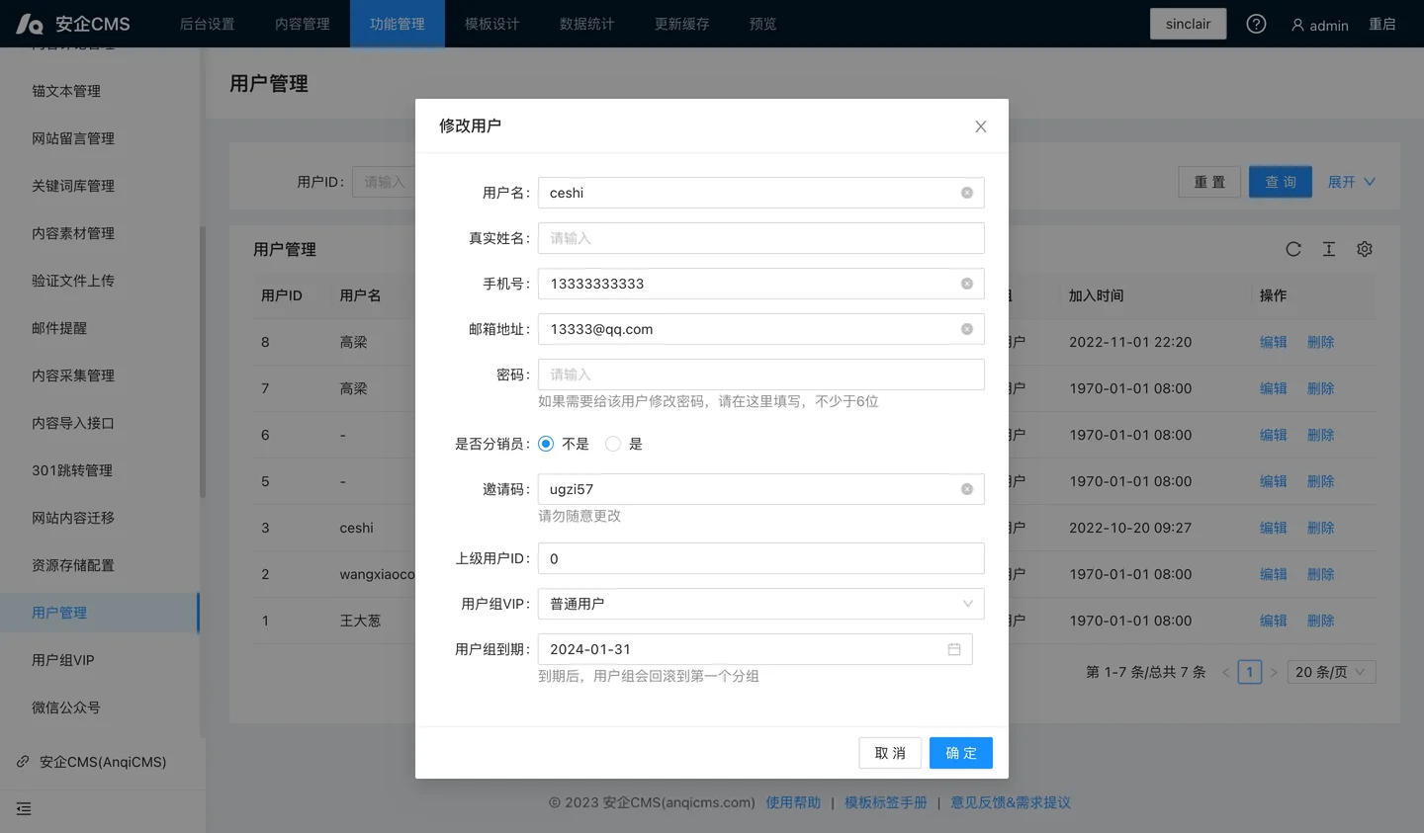This screenshot has height=833, width=1424.
Task: Click the 重置 search button
Action: coord(1209,182)
